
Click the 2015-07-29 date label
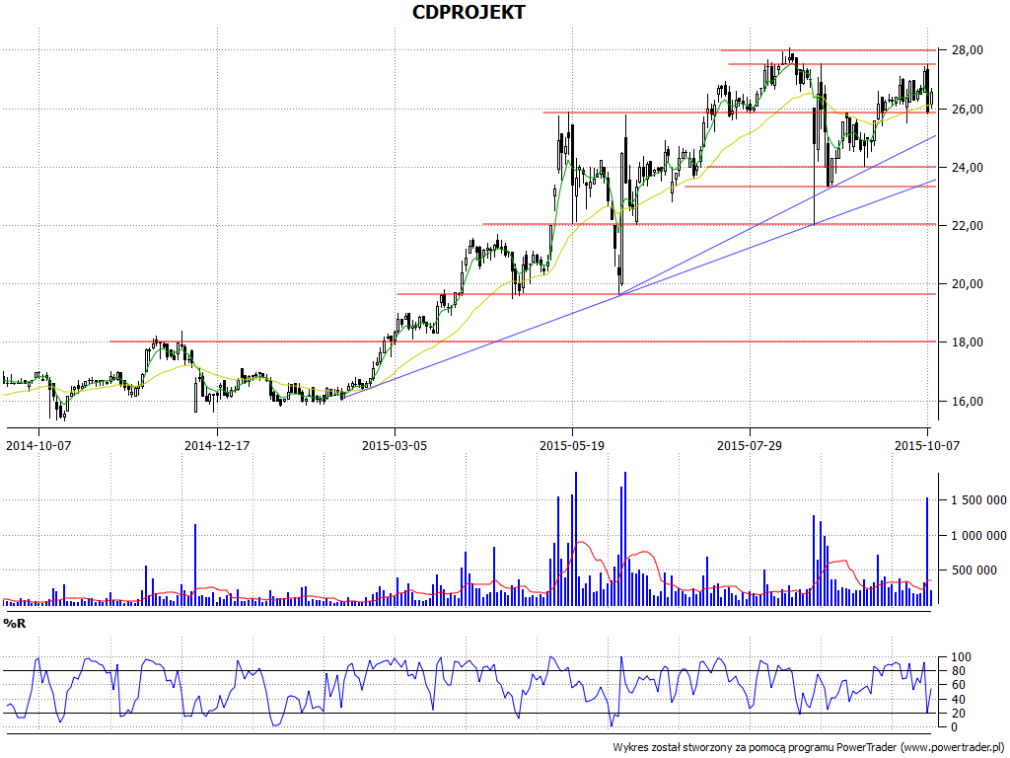[x=750, y=445]
